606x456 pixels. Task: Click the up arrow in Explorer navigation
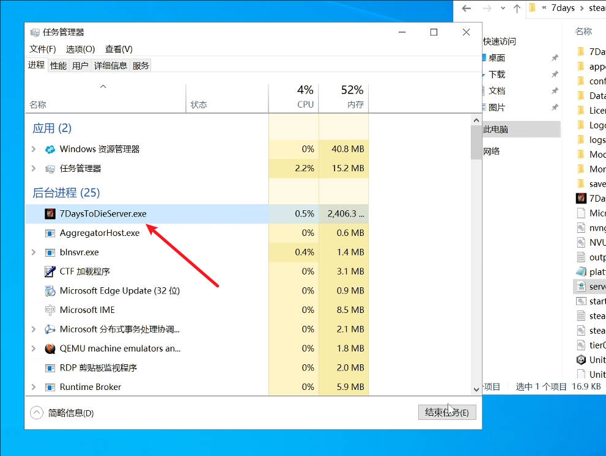click(517, 9)
